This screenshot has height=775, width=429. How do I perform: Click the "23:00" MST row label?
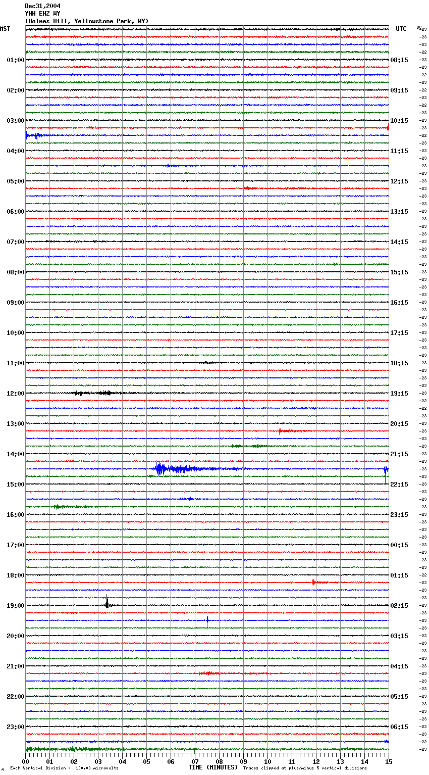16,727
